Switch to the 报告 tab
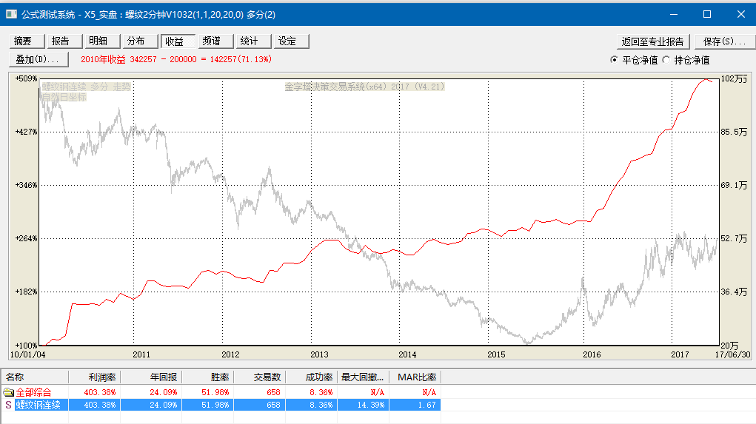This screenshot has height=424, width=756. coord(64,41)
